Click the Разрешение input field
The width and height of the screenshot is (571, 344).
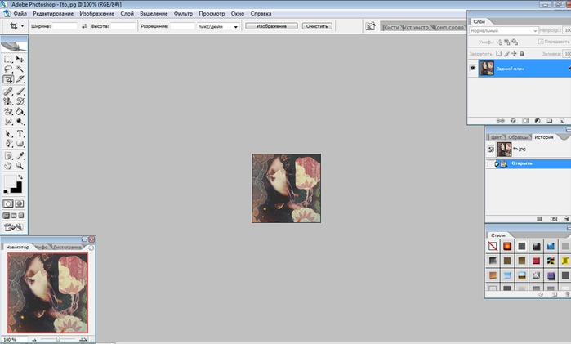coord(182,26)
